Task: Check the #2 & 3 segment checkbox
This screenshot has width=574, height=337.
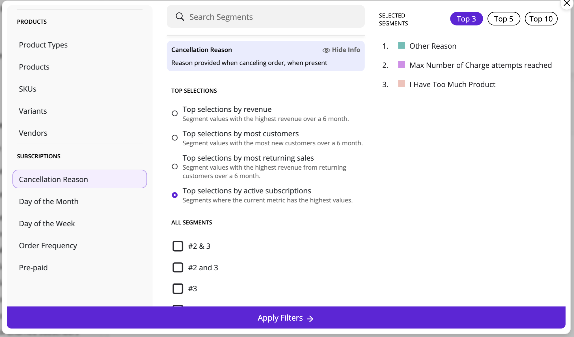Action: pos(178,246)
